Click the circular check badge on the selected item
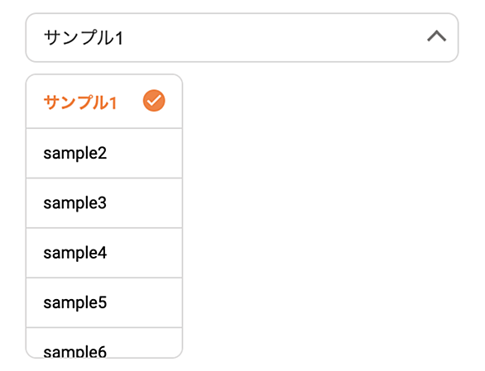Screen dimensions: 485x371 pyautogui.click(x=154, y=101)
